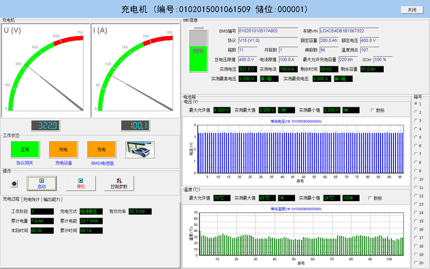This screenshot has height=269, width=430.
Task: Select battery box number 8 radio
Action: (x=415, y=162)
